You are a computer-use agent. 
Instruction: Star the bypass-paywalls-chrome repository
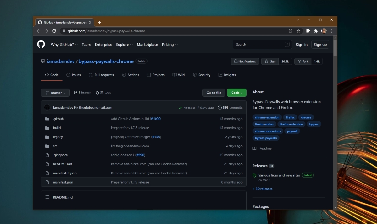pos(270,61)
